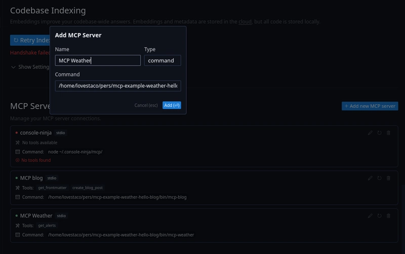Screen dimensions: 405x254
Task: Edit the console-ninja server with pencil icon
Action: point(370,133)
